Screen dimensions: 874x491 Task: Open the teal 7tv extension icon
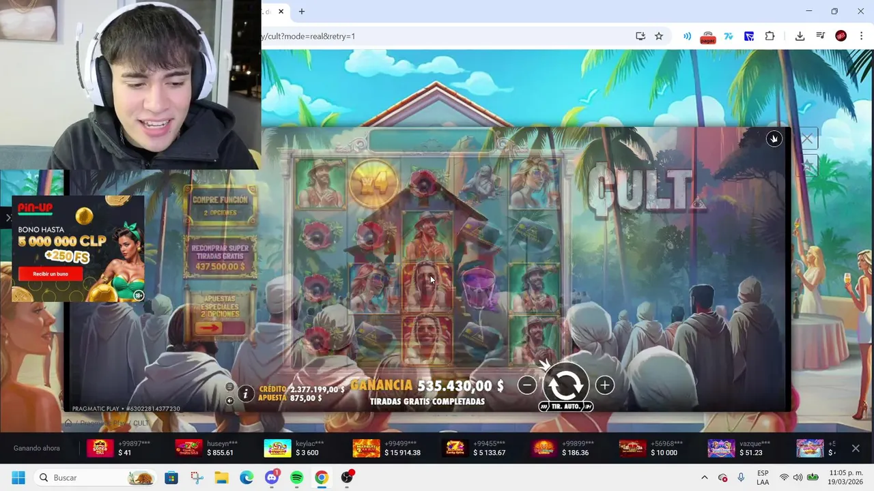729,36
